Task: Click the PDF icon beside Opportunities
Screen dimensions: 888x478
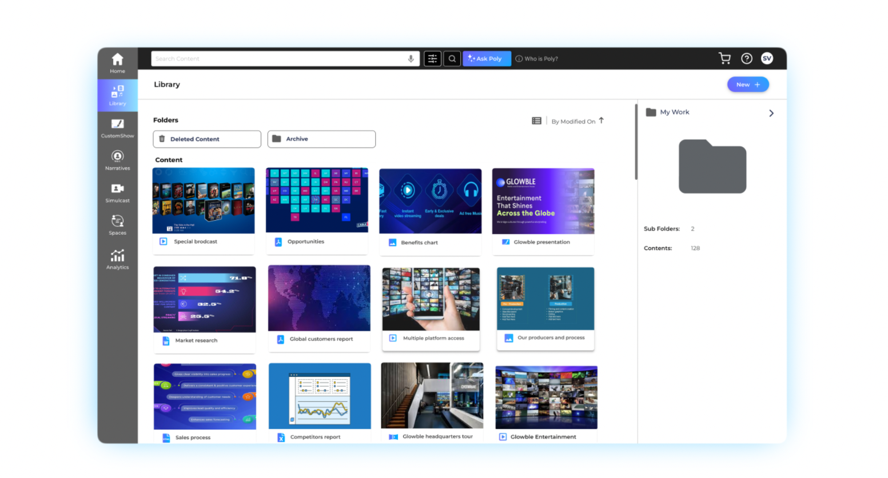Action: [278, 242]
